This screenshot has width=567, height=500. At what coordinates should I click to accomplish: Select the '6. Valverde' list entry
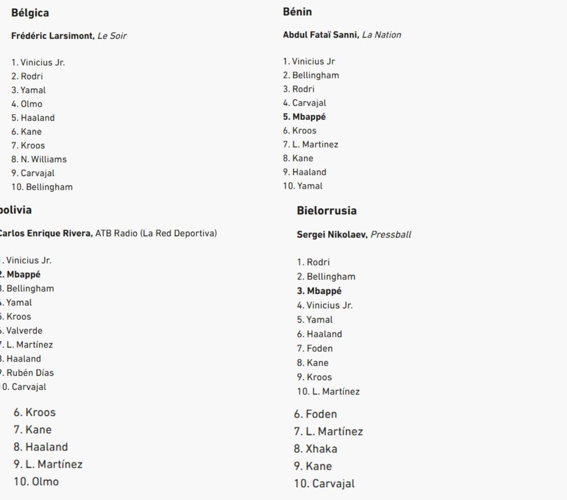22,331
